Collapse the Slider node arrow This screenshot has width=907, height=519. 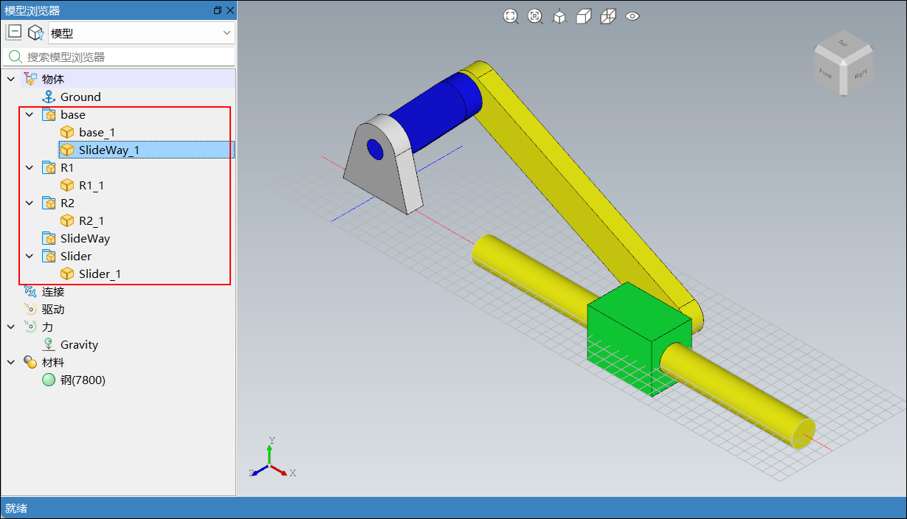[x=30, y=257]
